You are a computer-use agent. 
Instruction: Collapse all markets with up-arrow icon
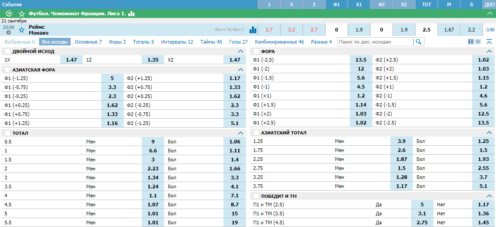coord(489,42)
